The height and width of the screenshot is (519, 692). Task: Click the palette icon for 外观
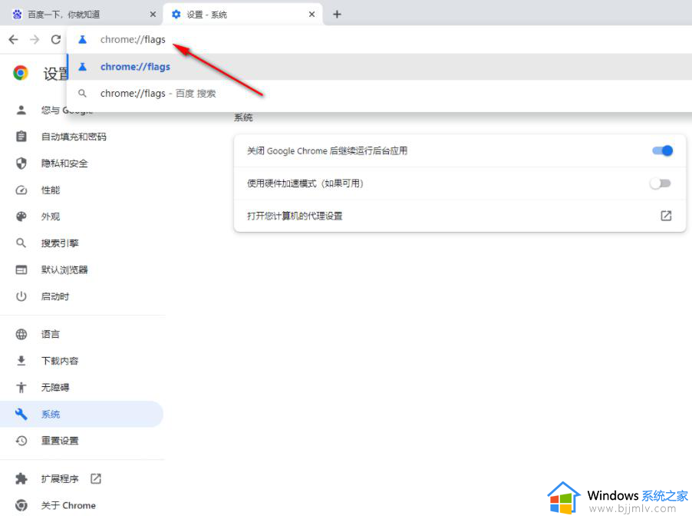click(x=21, y=217)
